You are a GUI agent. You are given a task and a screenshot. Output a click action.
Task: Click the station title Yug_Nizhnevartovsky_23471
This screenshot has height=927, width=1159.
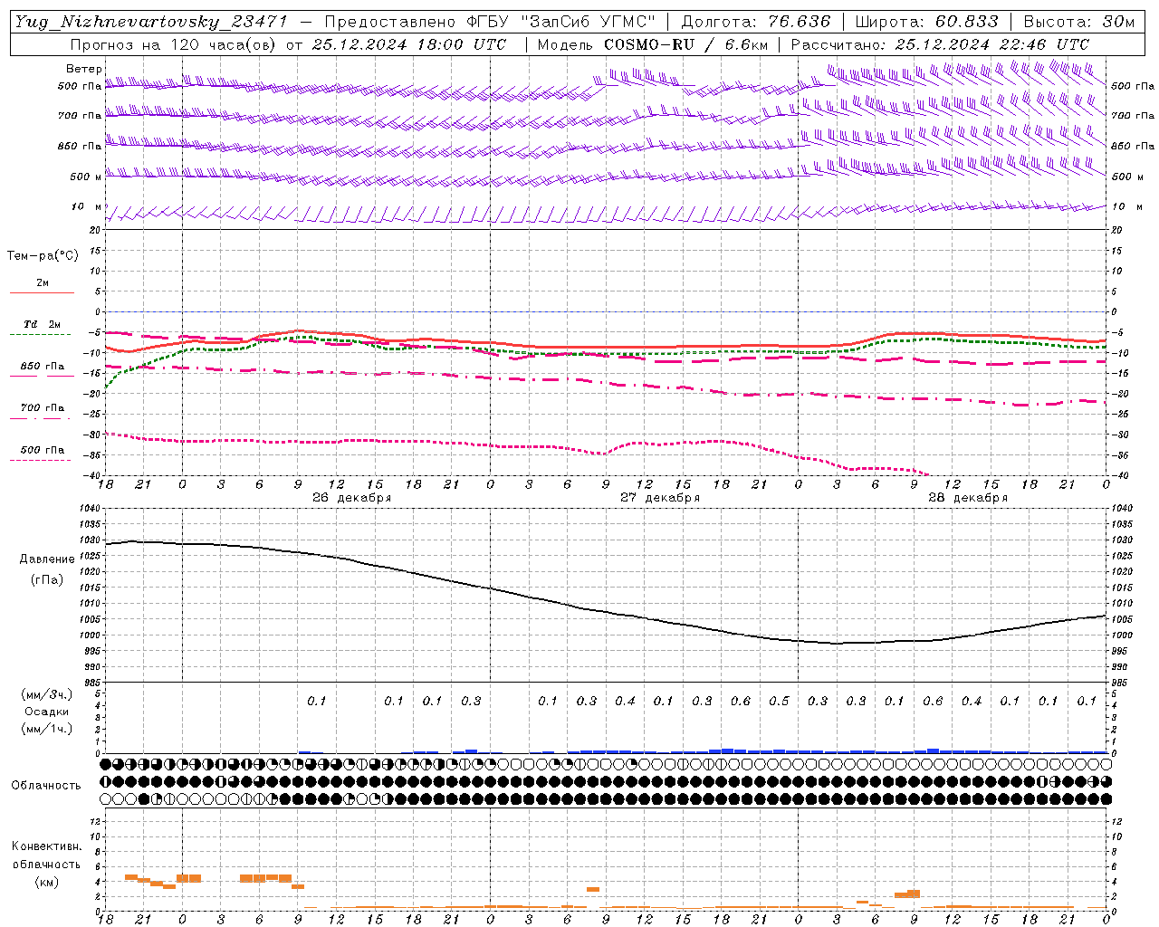150,22
